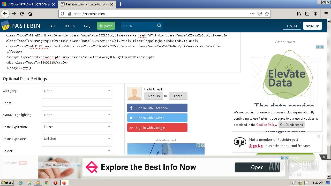
Task: Click the guest avatar image
Action: (134, 93)
